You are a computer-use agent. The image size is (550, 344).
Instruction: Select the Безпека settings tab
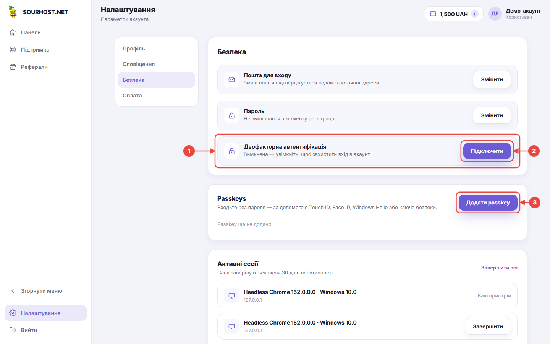coord(157,80)
